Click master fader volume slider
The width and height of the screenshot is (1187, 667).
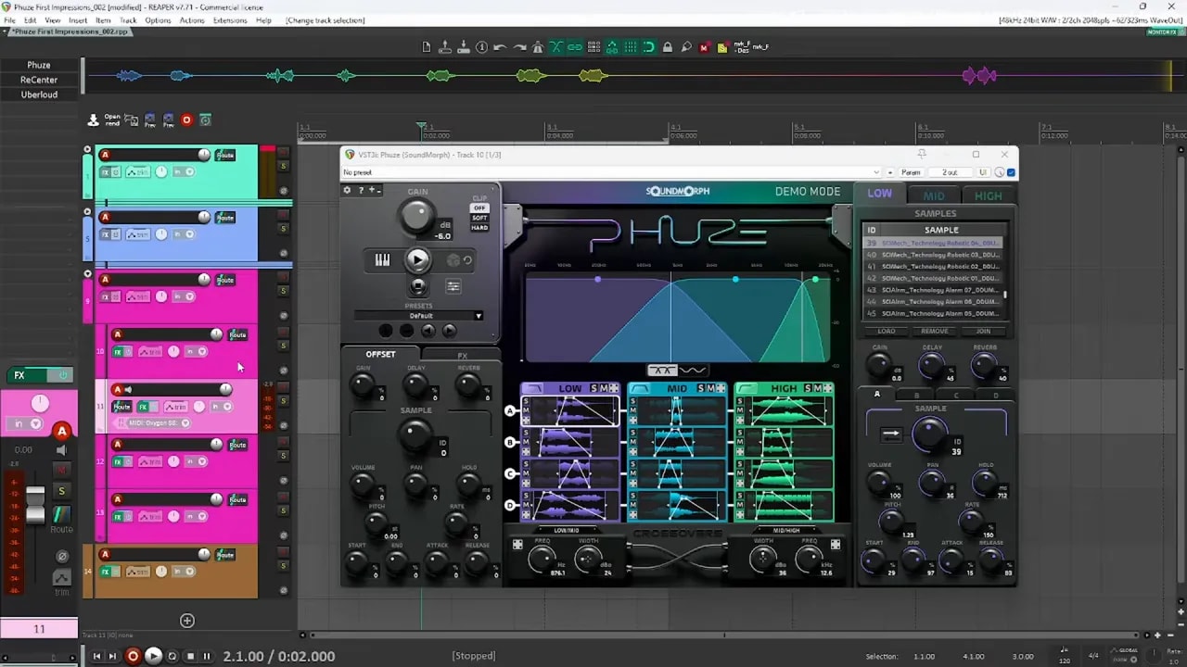pos(34,505)
